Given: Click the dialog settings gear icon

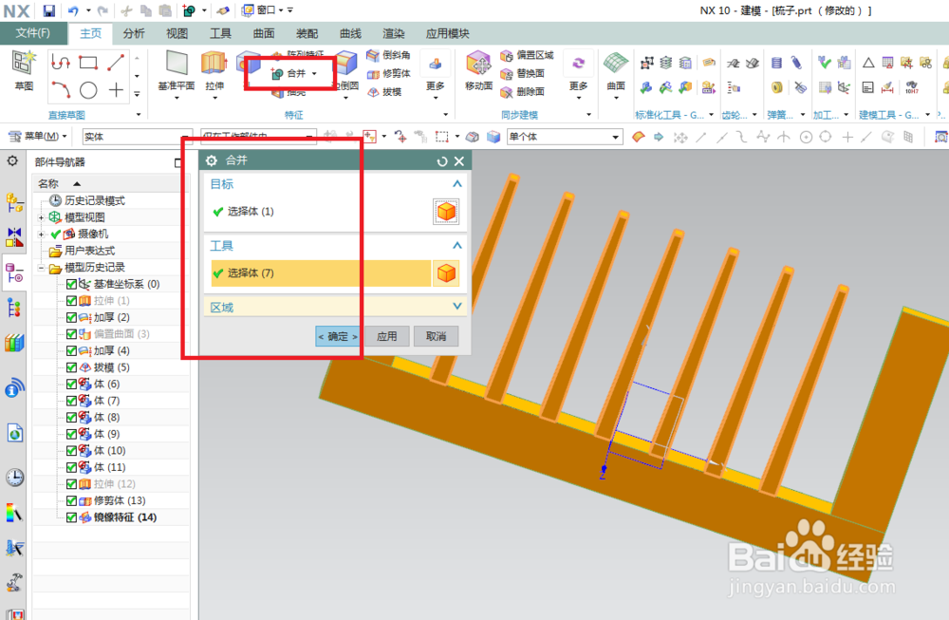Looking at the screenshot, I should point(212,160).
